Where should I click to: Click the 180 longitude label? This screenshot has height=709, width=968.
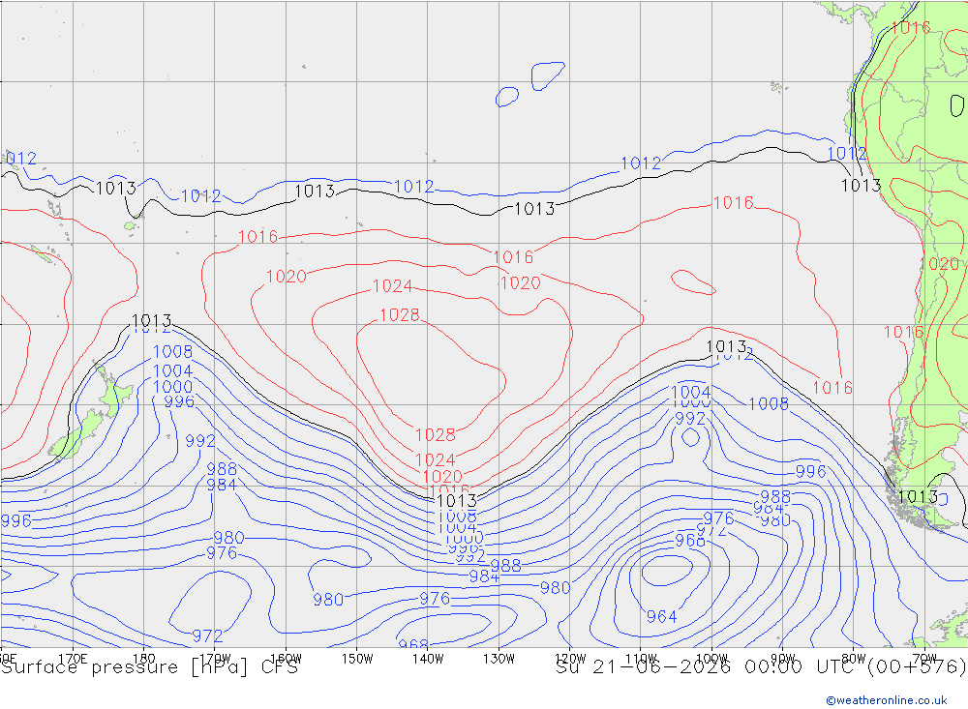click(144, 659)
